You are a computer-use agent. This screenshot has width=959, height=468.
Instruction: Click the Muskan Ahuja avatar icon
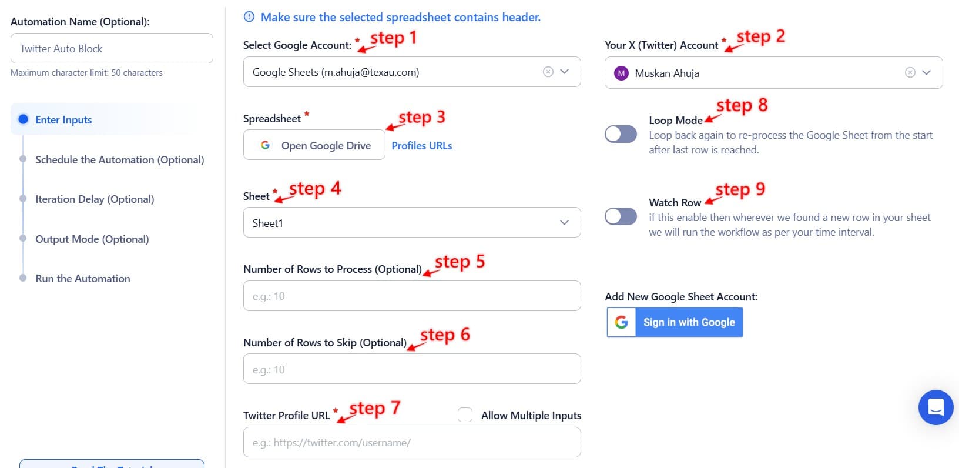point(621,73)
